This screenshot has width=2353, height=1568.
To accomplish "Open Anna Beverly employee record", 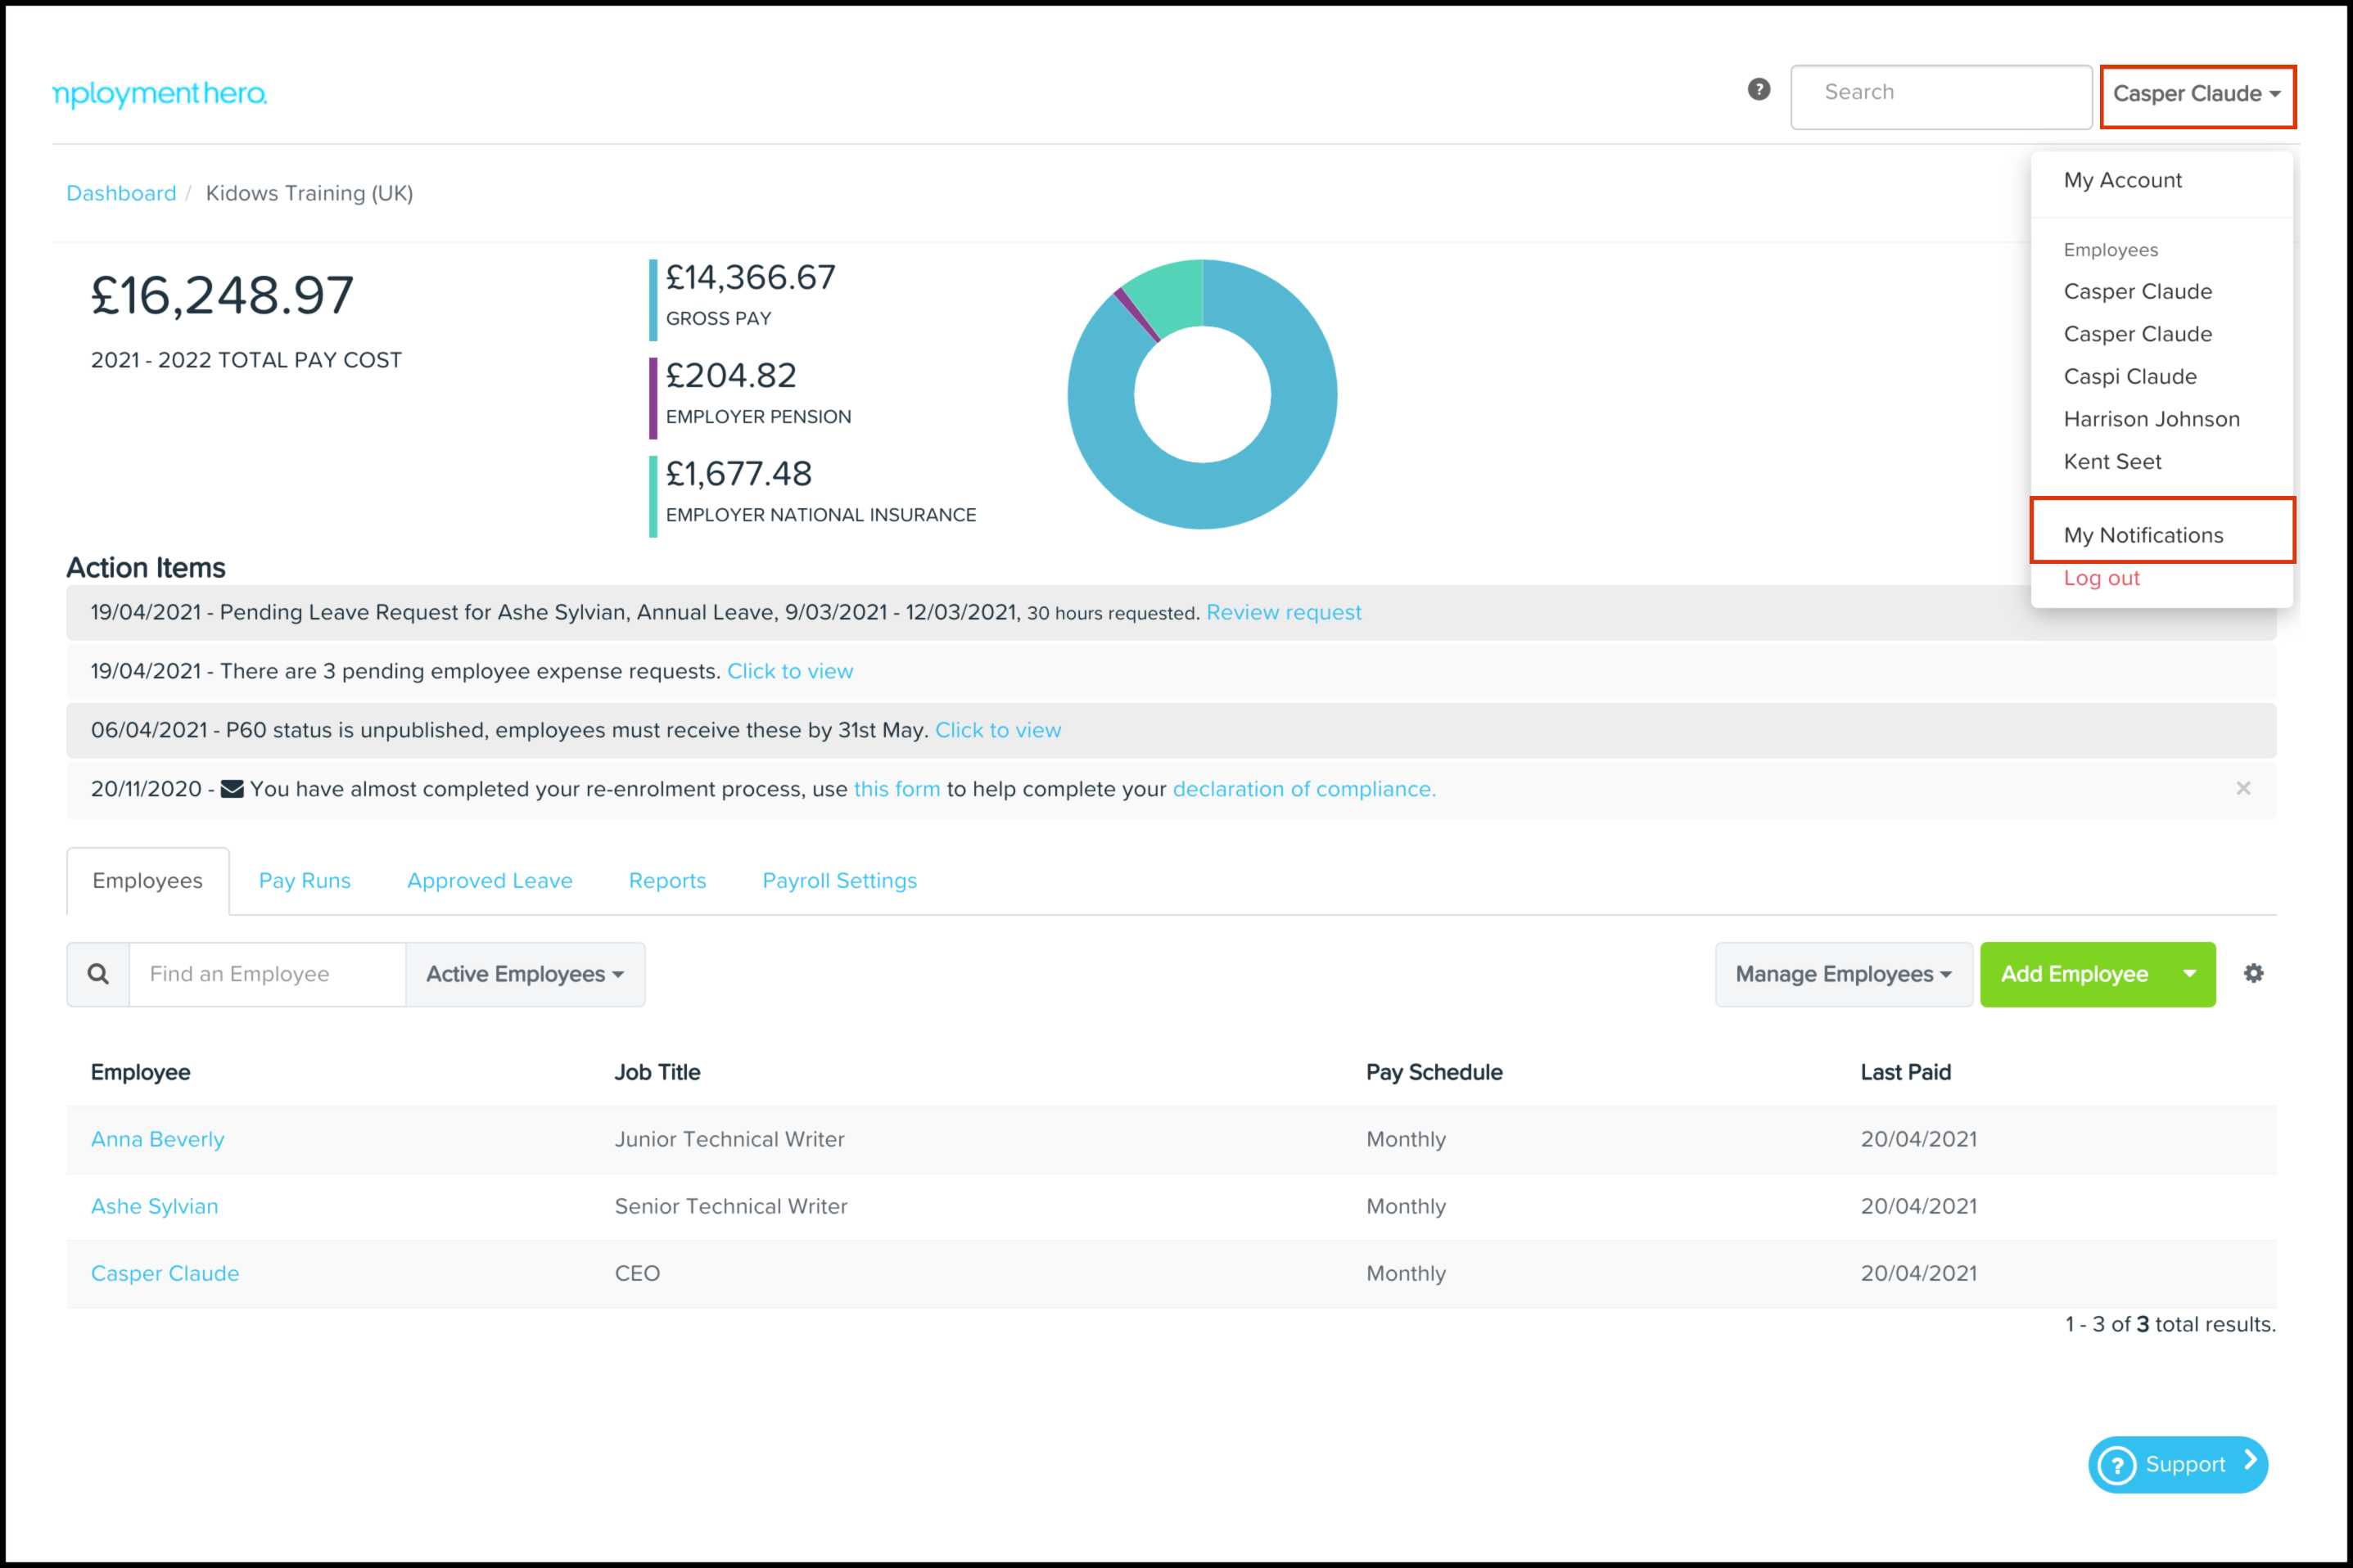I will click(157, 1139).
